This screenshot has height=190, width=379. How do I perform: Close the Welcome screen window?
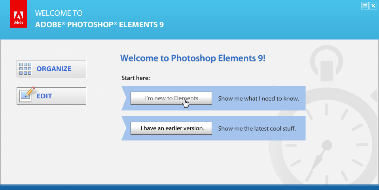click(373, 6)
